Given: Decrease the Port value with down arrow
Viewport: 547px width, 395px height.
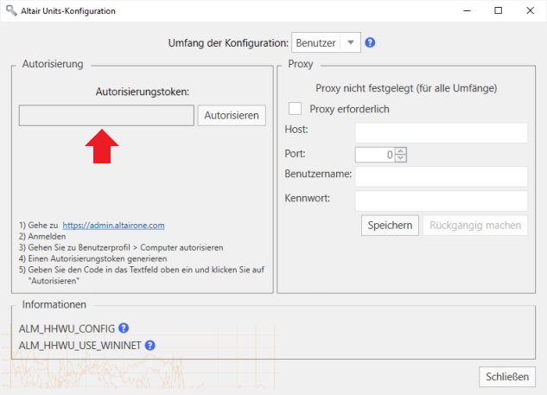Looking at the screenshot, I should pos(400,158).
